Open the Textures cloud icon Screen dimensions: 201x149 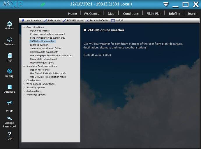(x=9, y=40)
